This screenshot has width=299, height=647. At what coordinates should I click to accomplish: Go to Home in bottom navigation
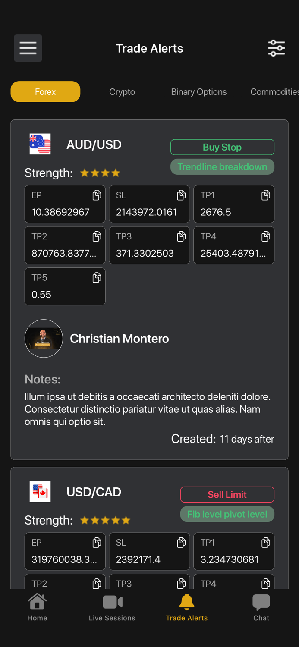[38, 607]
